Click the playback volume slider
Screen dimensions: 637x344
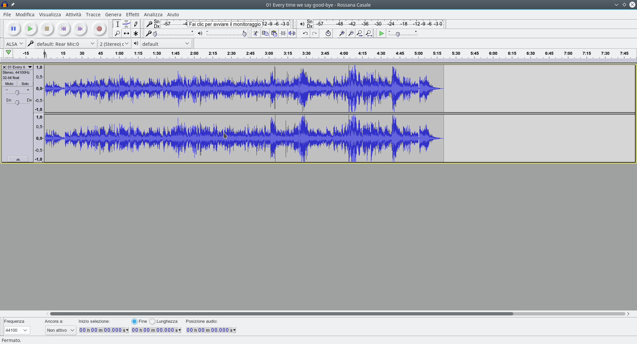(x=226, y=34)
